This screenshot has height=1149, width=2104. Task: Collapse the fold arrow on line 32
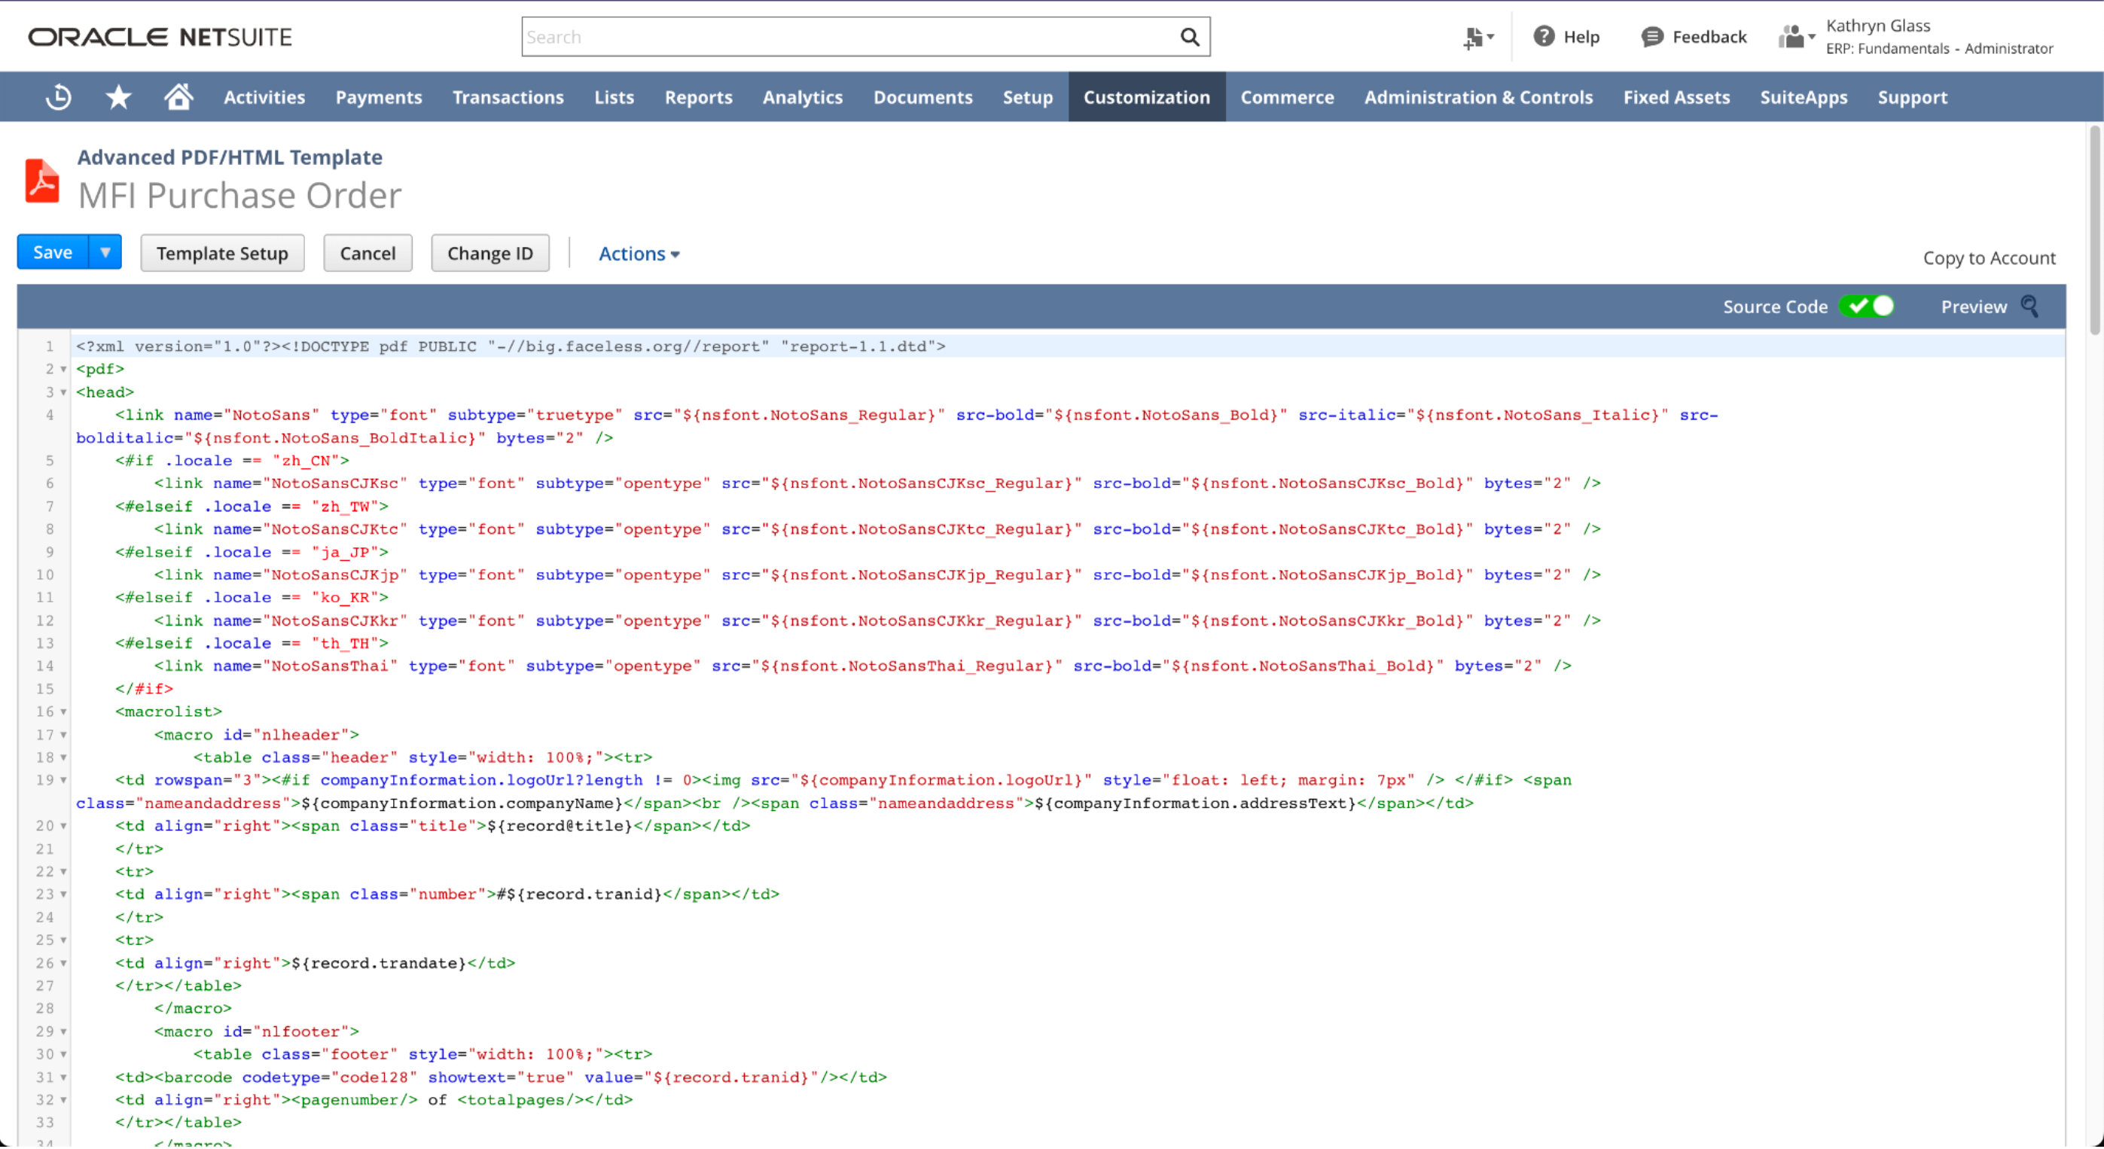coord(64,1101)
